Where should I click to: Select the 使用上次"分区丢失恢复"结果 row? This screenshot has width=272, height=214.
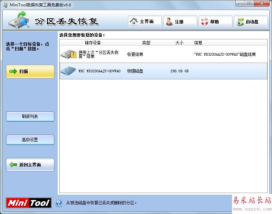[x=163, y=54]
